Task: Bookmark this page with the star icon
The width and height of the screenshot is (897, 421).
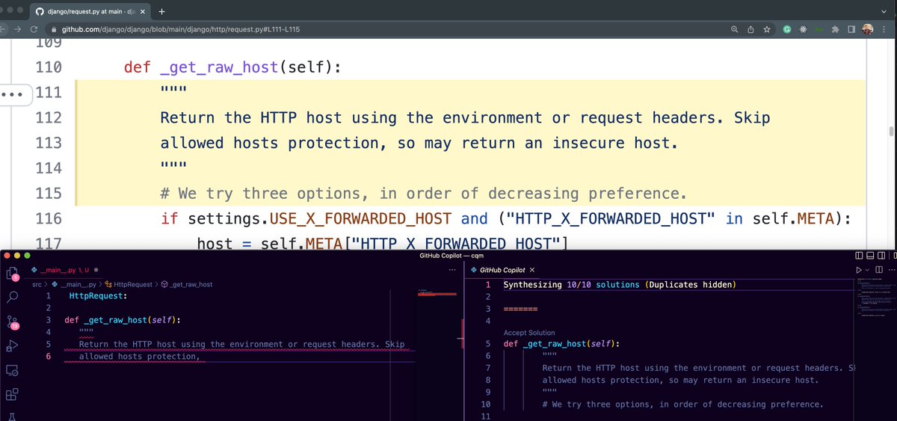Action: (767, 29)
